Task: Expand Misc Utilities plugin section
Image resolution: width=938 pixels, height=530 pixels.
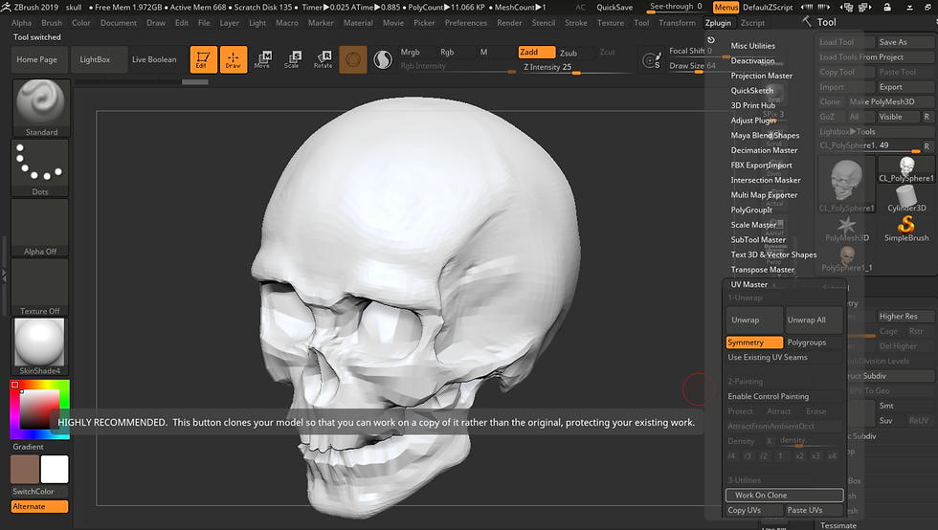Action: [752, 46]
